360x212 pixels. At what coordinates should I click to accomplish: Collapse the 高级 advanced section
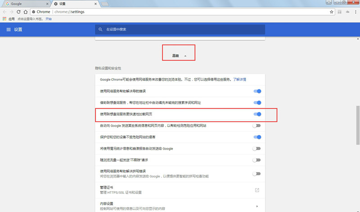pyautogui.click(x=179, y=56)
